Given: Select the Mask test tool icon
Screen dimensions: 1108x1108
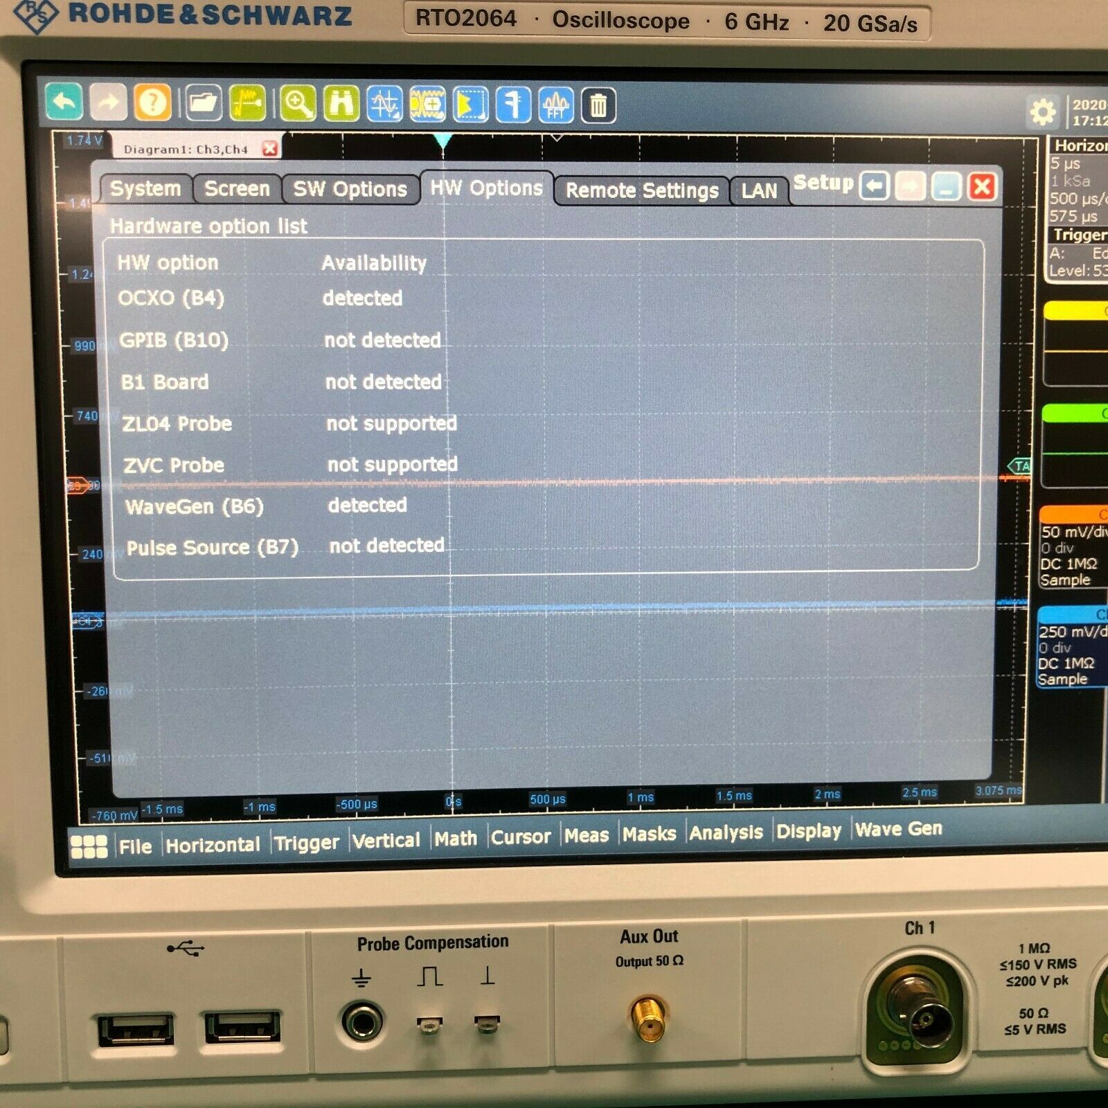Looking at the screenshot, I should [427, 105].
